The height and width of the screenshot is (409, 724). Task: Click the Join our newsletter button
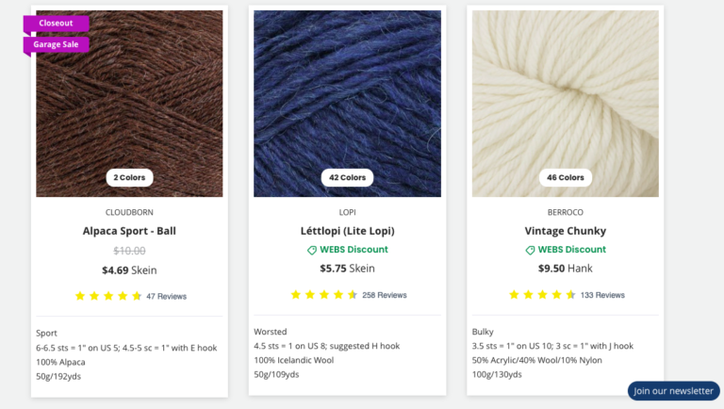[673, 391]
